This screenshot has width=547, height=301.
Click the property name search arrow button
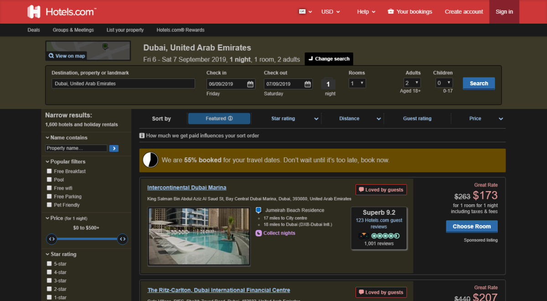[x=114, y=148]
